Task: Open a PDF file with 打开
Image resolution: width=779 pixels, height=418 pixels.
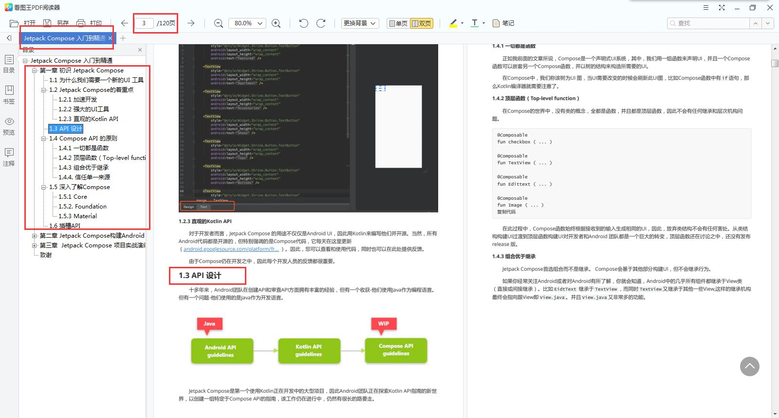Action: point(22,23)
